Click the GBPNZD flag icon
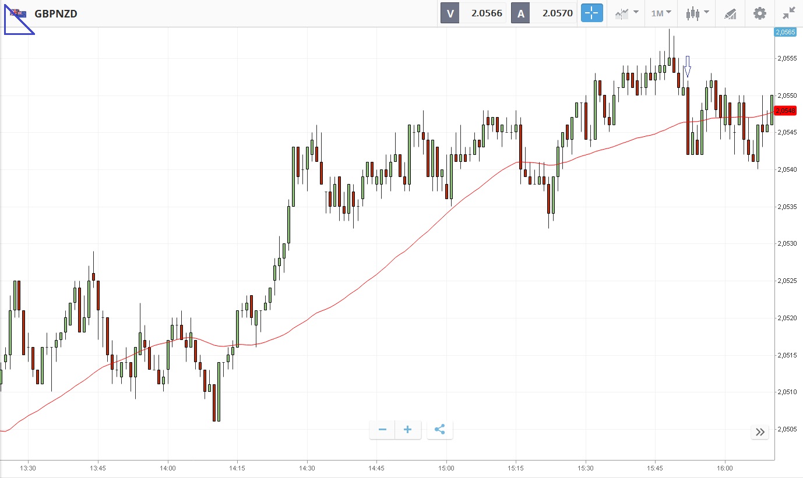The width and height of the screenshot is (803, 478). click(x=19, y=13)
